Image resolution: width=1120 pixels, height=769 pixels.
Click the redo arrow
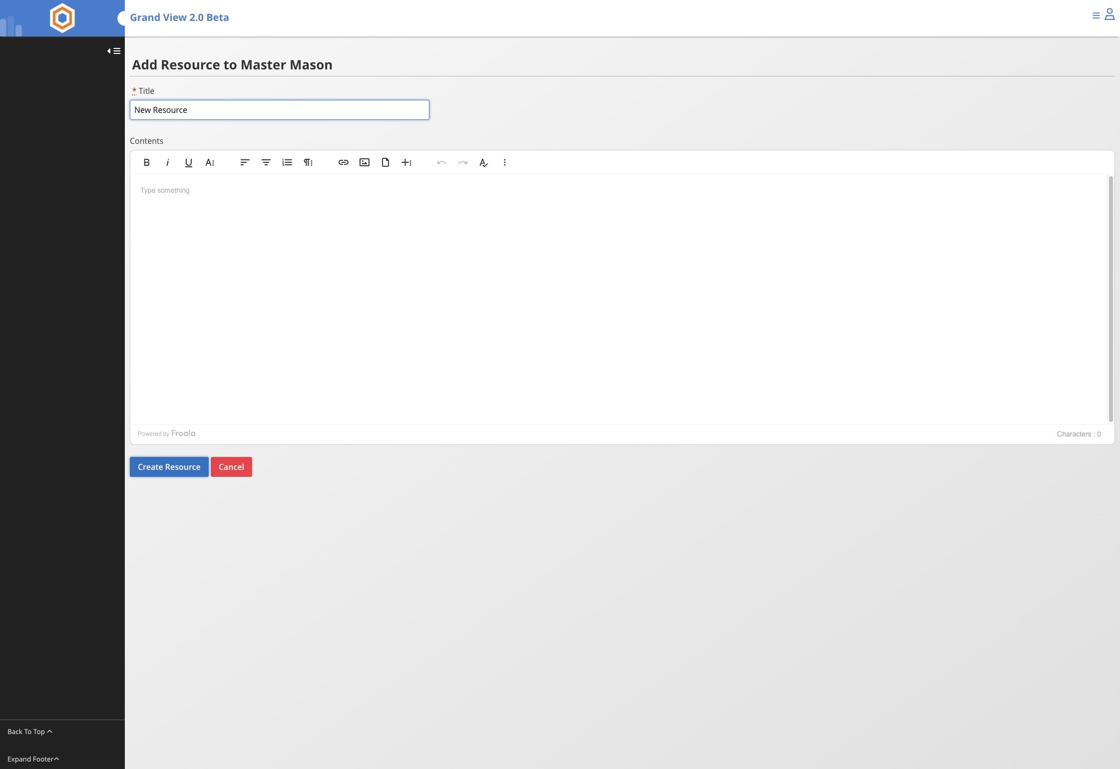pyautogui.click(x=462, y=162)
